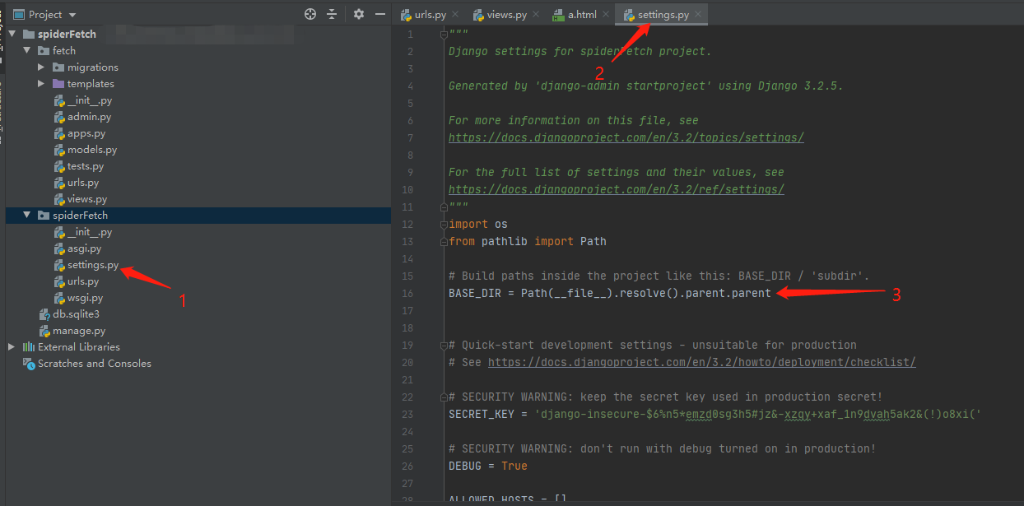Open the Project panel settings gear
Viewport: 1024px width, 506px height.
pos(357,14)
